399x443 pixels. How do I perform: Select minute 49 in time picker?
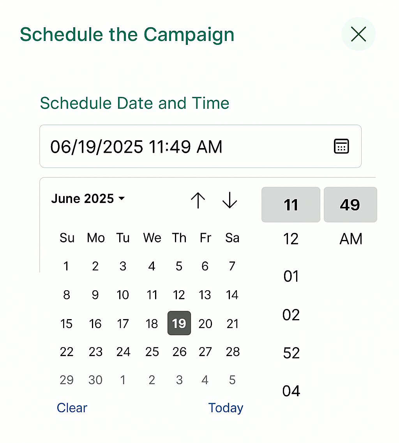(350, 205)
